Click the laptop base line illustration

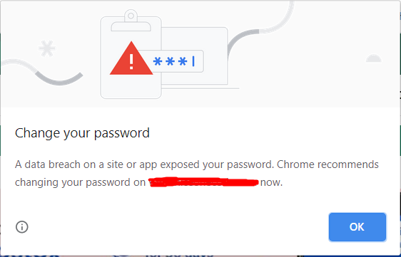pyautogui.click(x=200, y=88)
